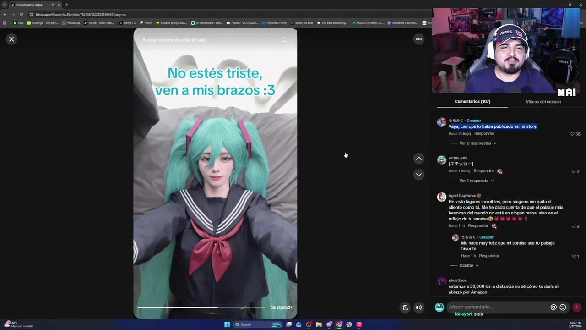Open the taskbar clock showing 10:37 PM
The height and width of the screenshot is (330, 586).
tap(576, 324)
